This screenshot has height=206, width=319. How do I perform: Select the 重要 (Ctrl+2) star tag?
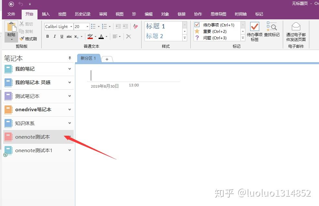click(214, 32)
